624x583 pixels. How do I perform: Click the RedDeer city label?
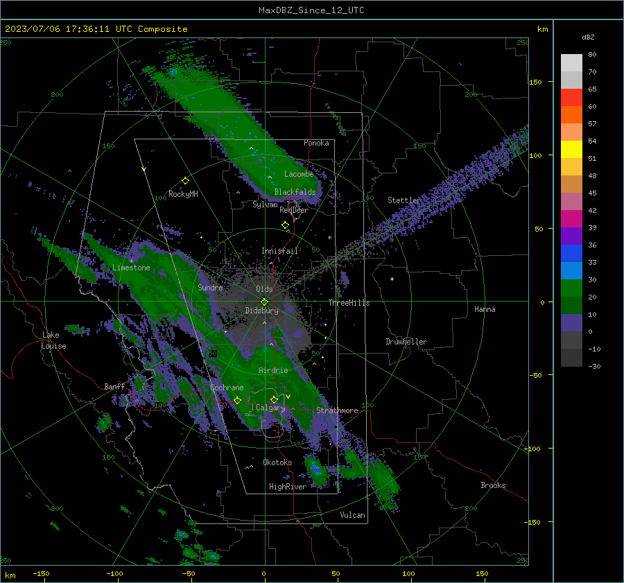[294, 210]
